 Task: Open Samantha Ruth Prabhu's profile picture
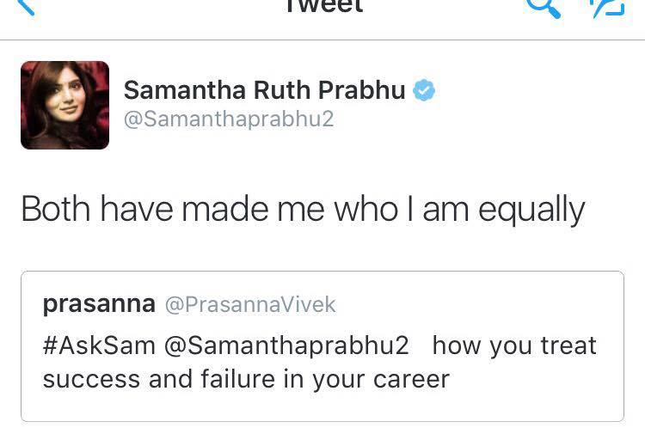(x=65, y=105)
